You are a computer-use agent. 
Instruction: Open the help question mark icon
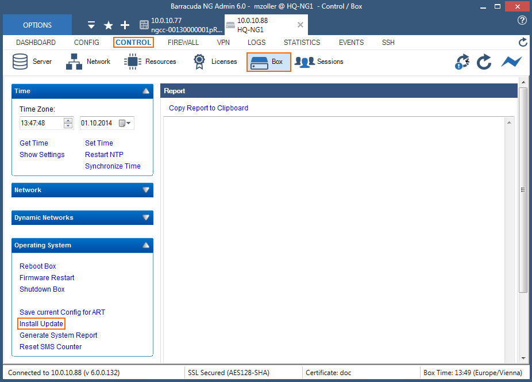[x=522, y=20]
